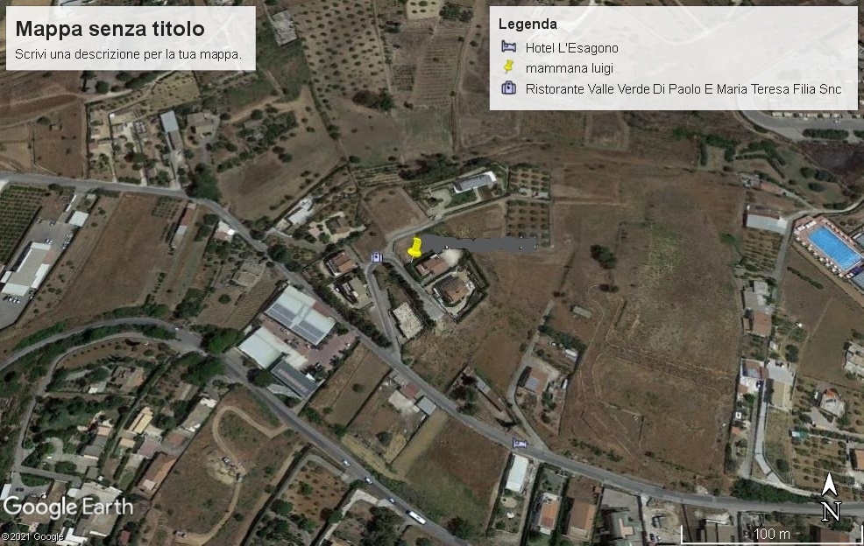Click the Google Earth logo

67,507
